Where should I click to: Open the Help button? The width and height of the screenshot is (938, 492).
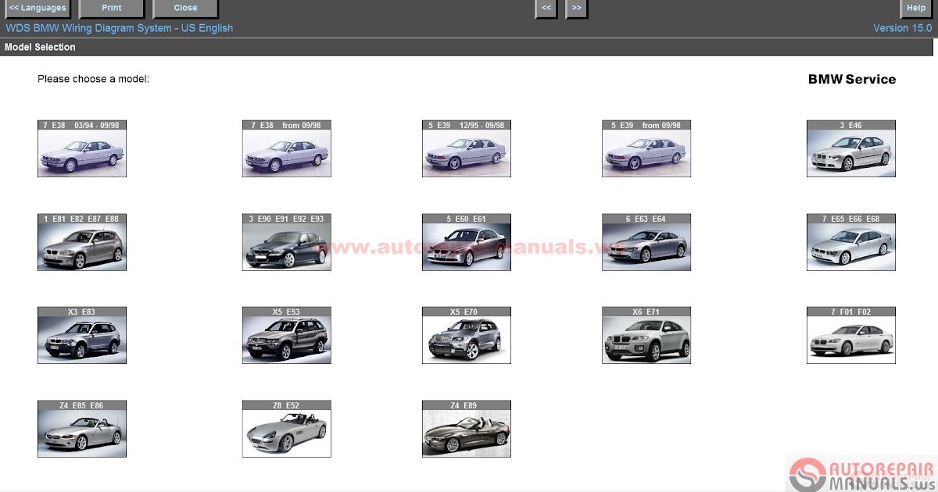(x=915, y=9)
